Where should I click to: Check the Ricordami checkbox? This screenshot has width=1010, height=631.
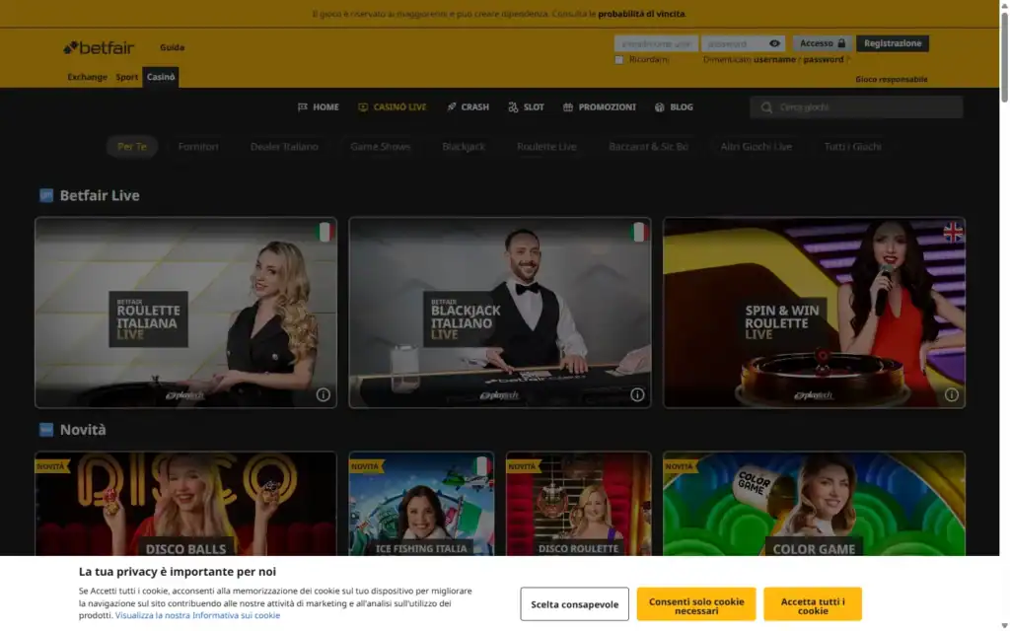click(619, 60)
